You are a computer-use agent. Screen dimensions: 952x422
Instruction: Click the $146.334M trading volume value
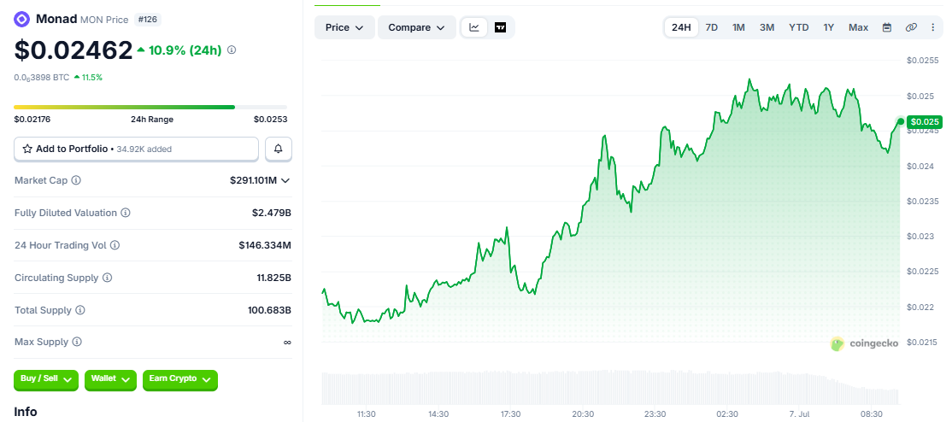265,245
